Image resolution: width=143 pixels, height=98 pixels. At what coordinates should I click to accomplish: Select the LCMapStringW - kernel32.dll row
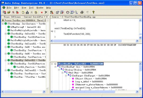(x=25, y=27)
